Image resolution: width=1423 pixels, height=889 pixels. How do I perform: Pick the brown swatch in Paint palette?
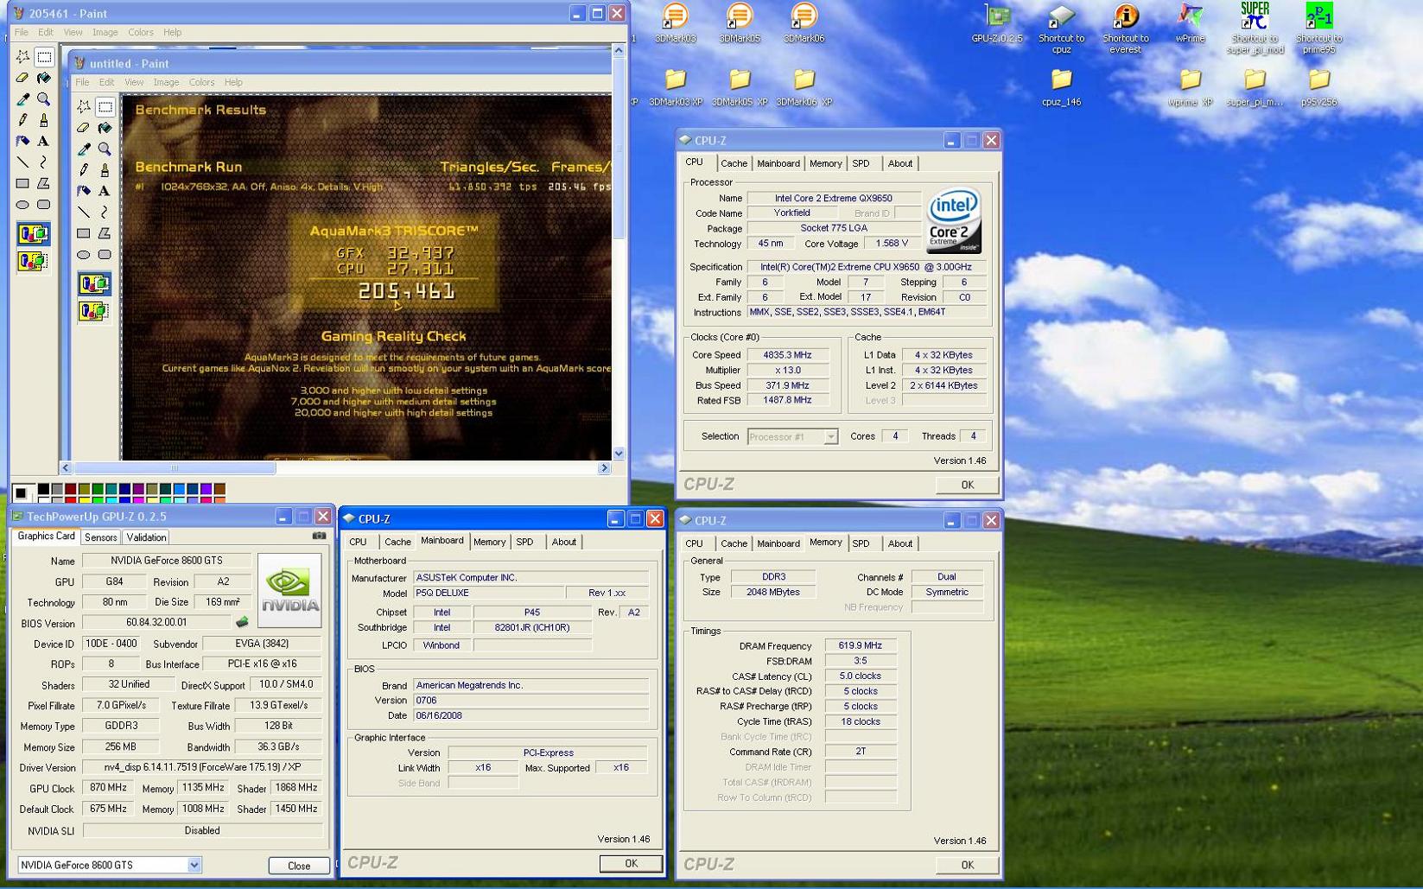219,489
